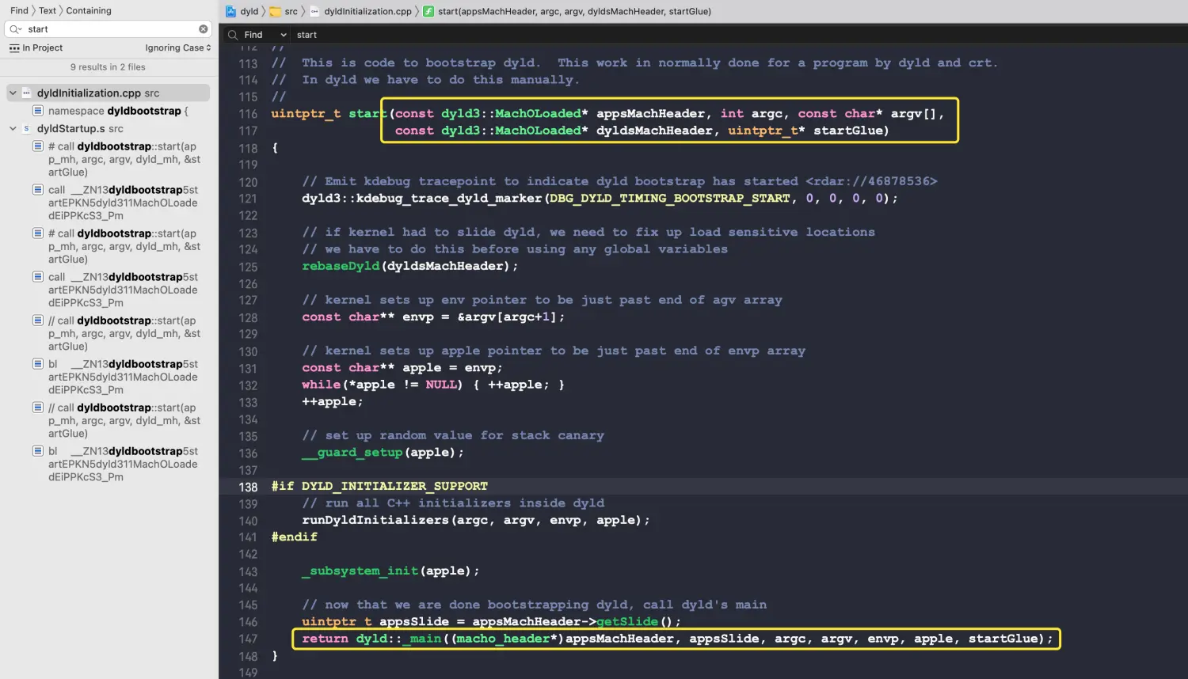The height and width of the screenshot is (679, 1188).
Task: Click the result icon beside 'namespace dyldbootstrap'
Action: 37,111
